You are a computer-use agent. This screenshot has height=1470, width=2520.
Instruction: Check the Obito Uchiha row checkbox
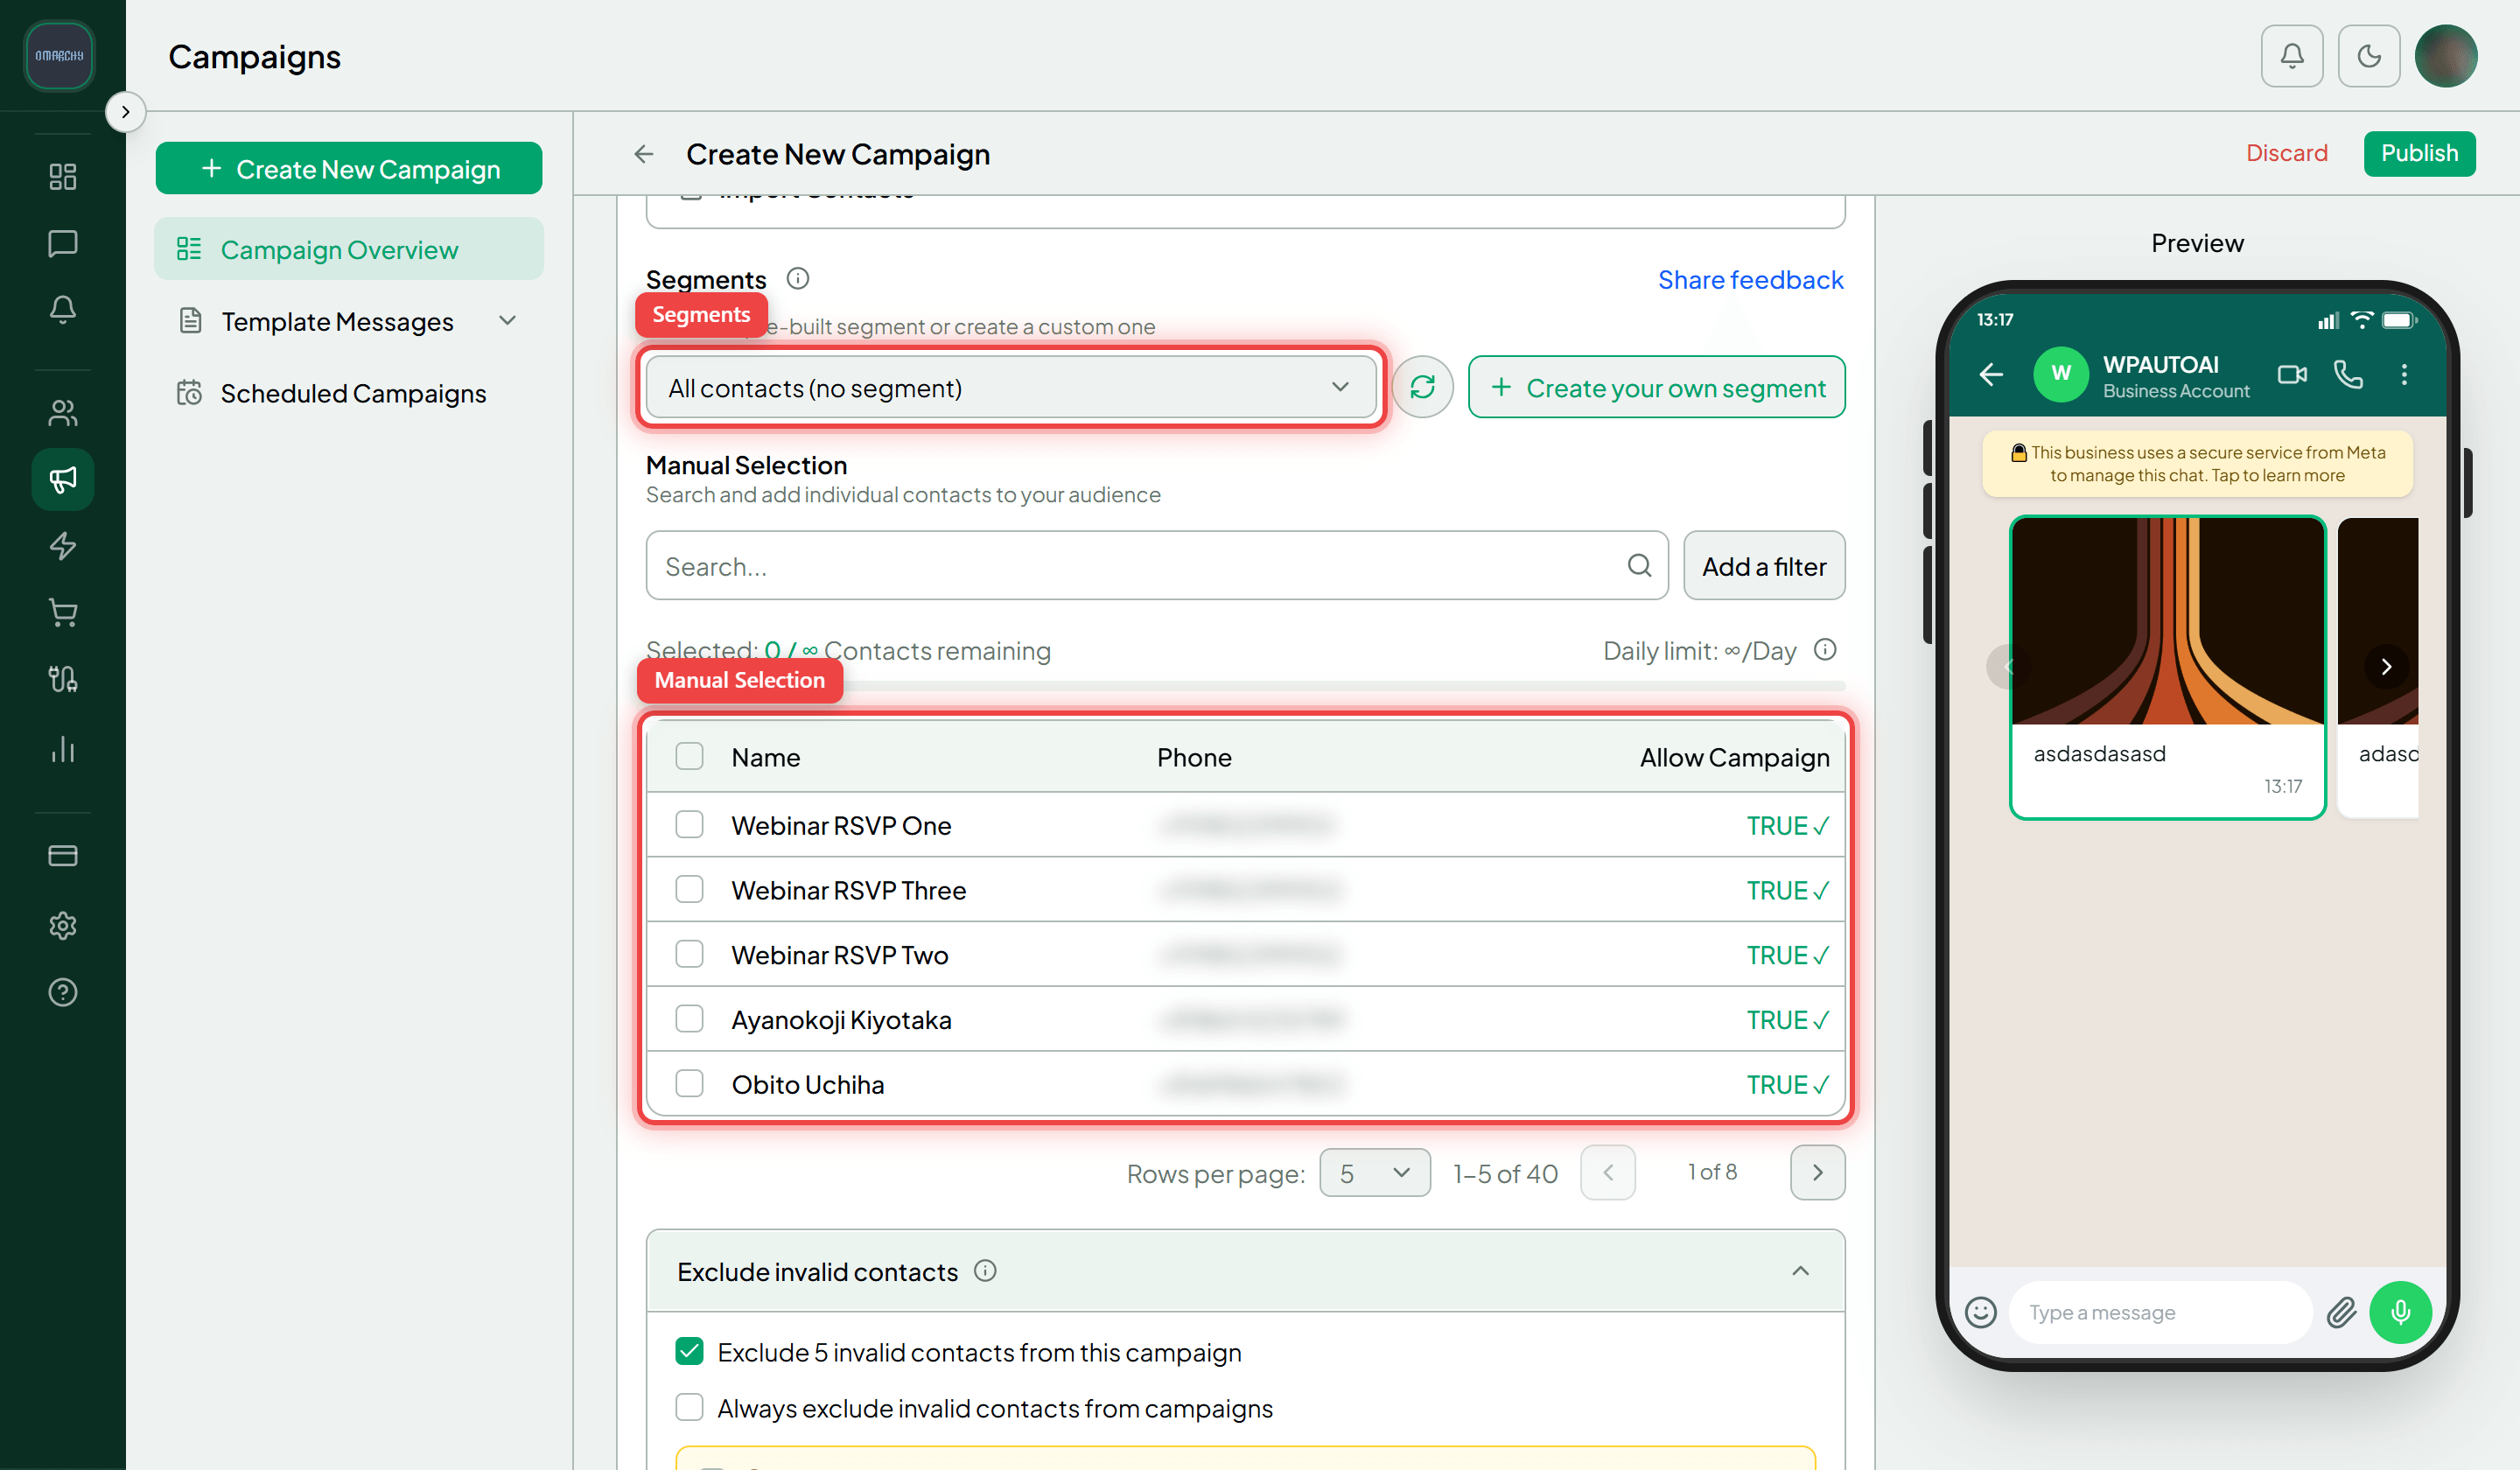point(689,1083)
